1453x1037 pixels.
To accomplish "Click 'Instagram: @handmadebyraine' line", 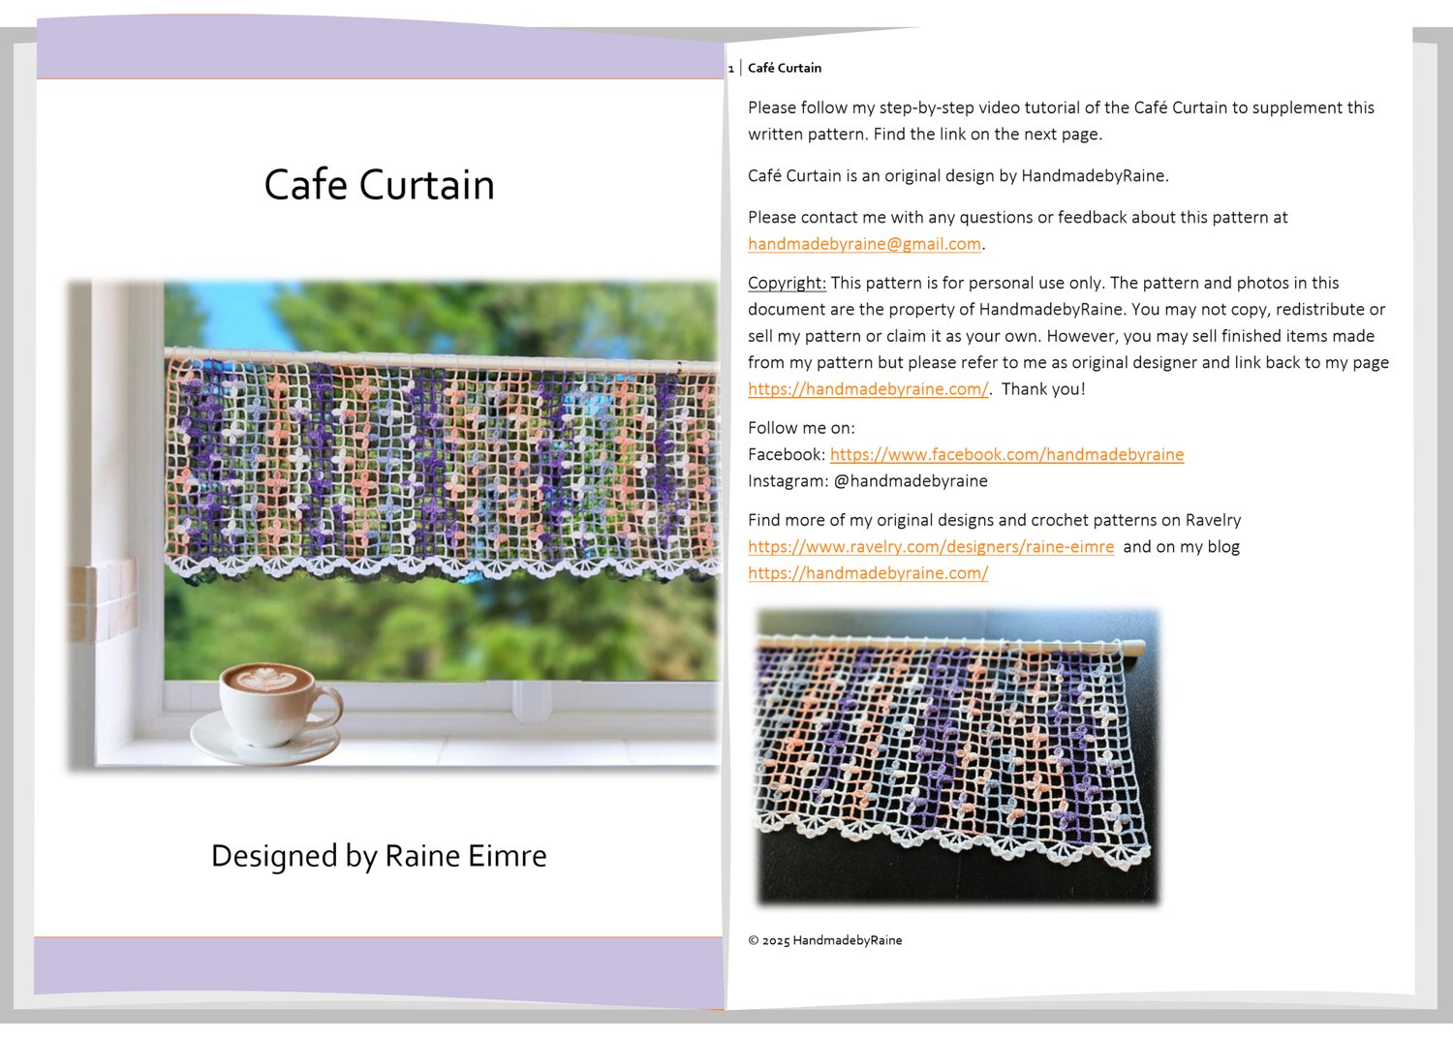I will click(868, 481).
